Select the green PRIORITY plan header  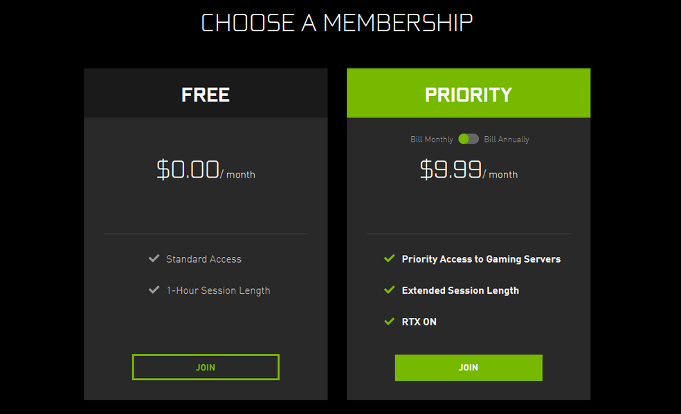click(469, 94)
